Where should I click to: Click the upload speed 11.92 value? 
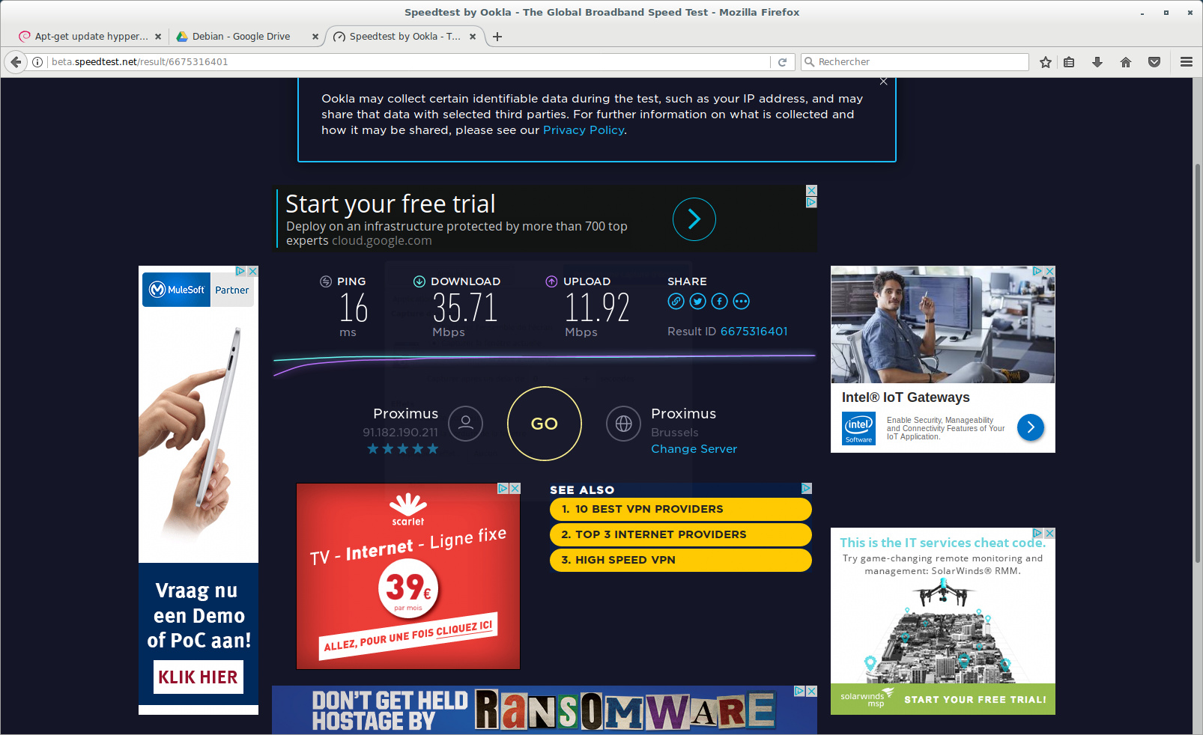pyautogui.click(x=597, y=308)
